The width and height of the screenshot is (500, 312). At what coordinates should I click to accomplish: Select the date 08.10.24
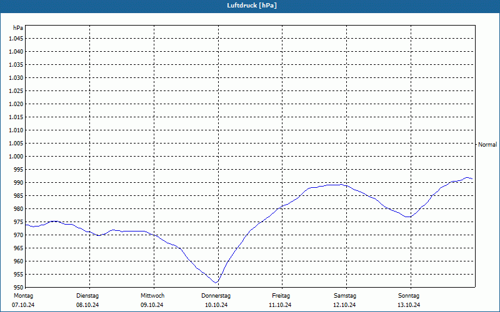87,305
